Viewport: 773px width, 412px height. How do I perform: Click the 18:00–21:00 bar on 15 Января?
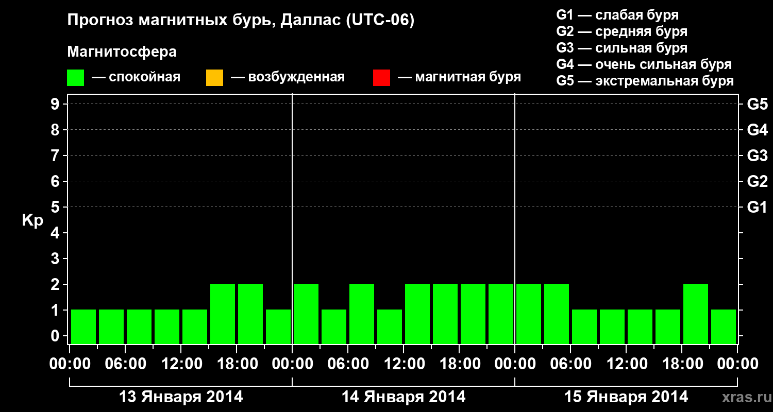[696, 314]
